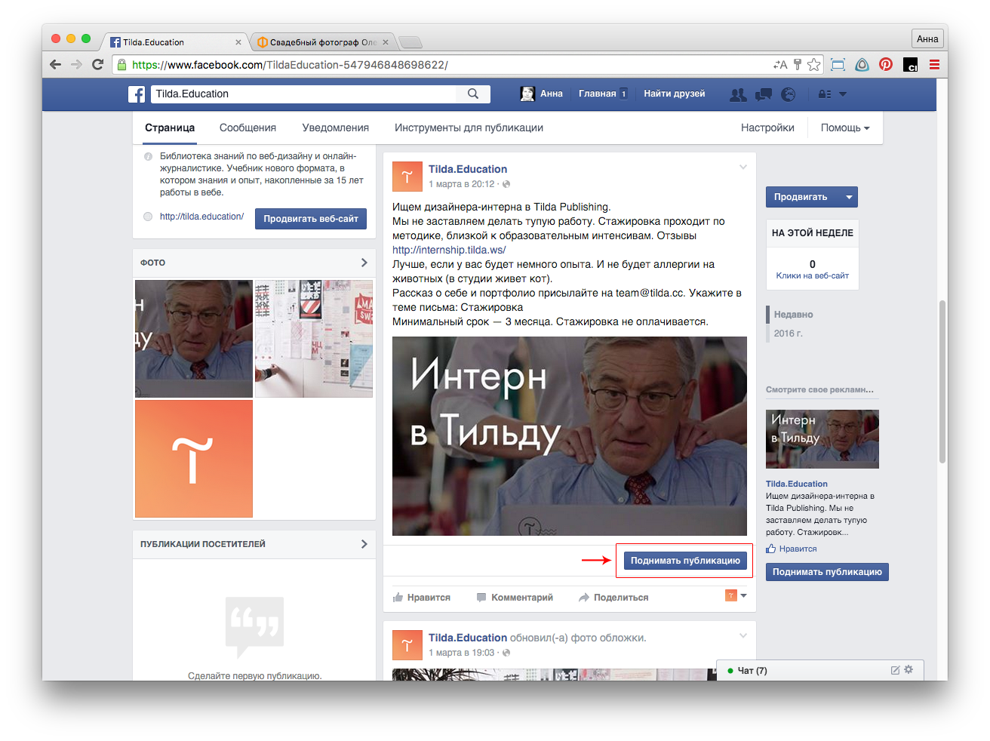This screenshot has width=990, height=741.
Task: Click the Facebook search input field
Action: click(303, 94)
